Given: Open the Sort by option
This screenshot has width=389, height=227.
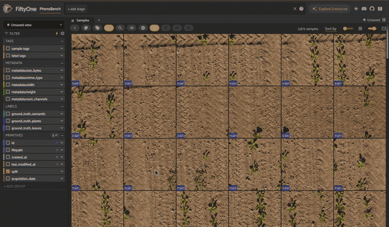Looking at the screenshot, I should tap(331, 29).
